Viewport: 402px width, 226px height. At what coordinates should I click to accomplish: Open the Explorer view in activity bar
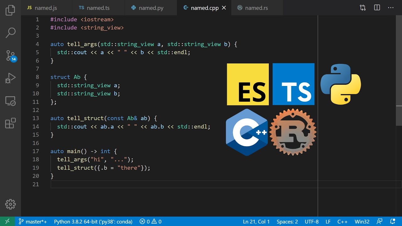coord(10,10)
